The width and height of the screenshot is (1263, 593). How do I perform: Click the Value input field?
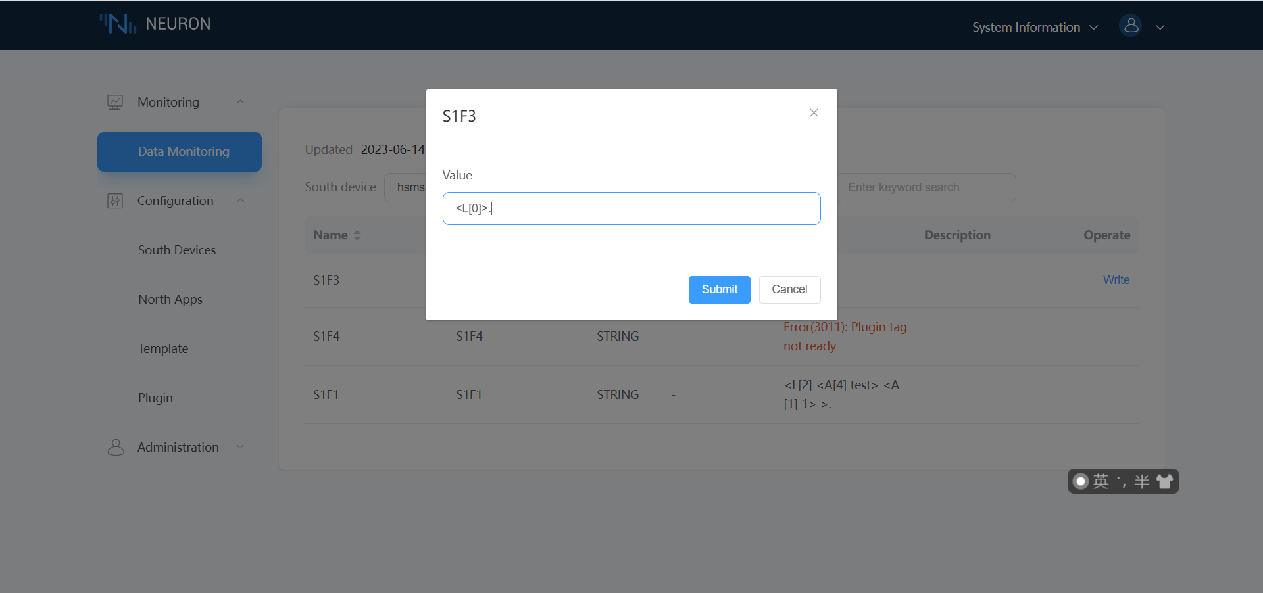pyautogui.click(x=631, y=208)
